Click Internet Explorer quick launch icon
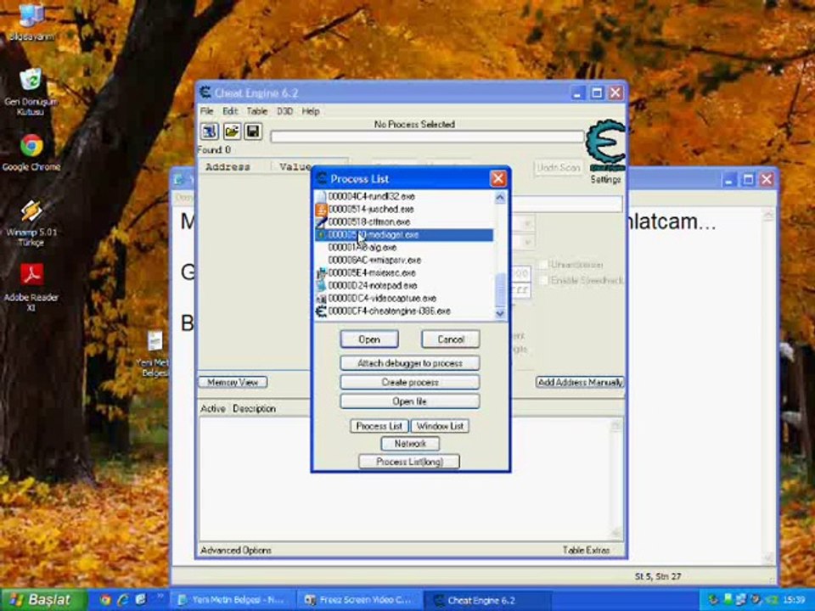Image resolution: width=815 pixels, height=611 pixels. click(123, 600)
